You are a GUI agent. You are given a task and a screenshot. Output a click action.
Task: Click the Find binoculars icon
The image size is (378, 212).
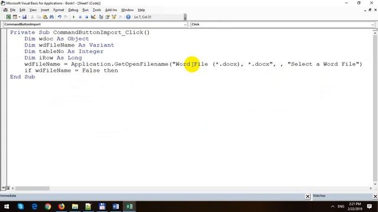click(x=51, y=17)
